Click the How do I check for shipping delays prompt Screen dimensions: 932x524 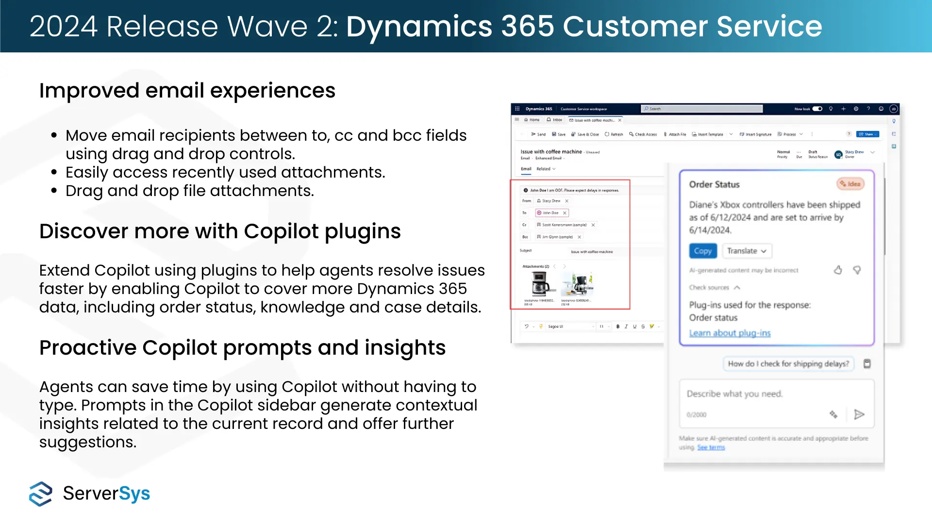[x=788, y=364]
